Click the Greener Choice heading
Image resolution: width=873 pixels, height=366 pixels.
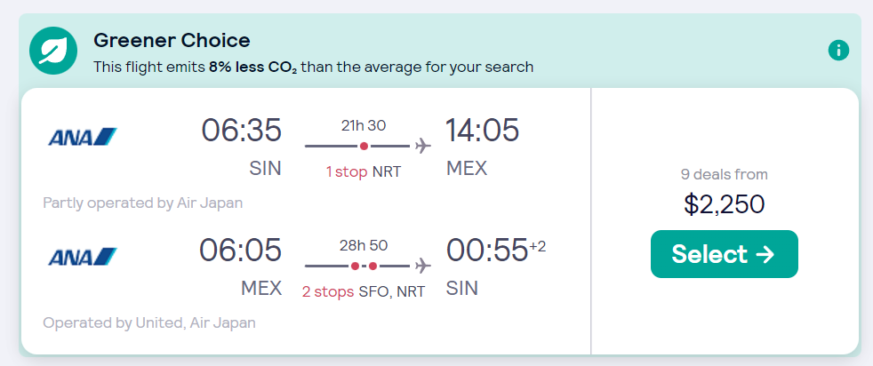tap(172, 40)
